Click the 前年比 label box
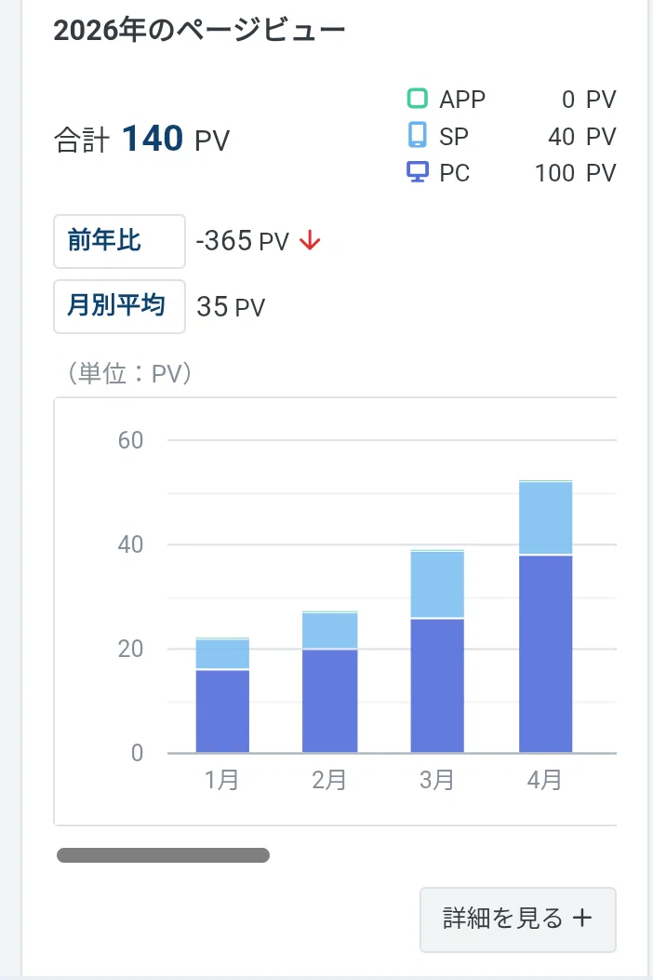The width and height of the screenshot is (653, 980). 119,241
